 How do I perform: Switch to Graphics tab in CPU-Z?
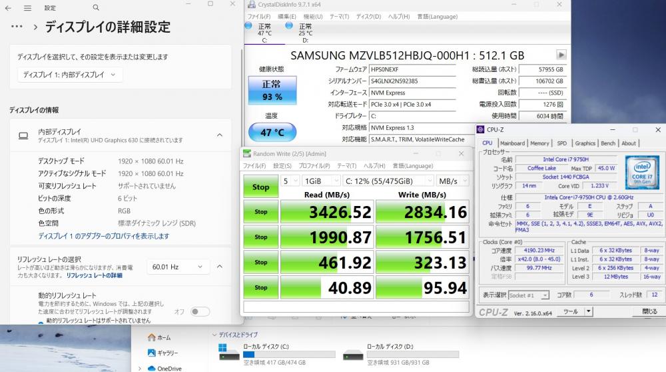tap(585, 143)
